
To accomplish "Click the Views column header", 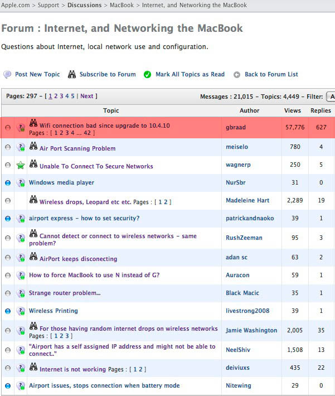I will [292, 110].
